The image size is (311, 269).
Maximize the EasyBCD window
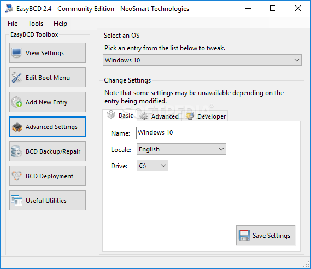[x=273, y=8]
